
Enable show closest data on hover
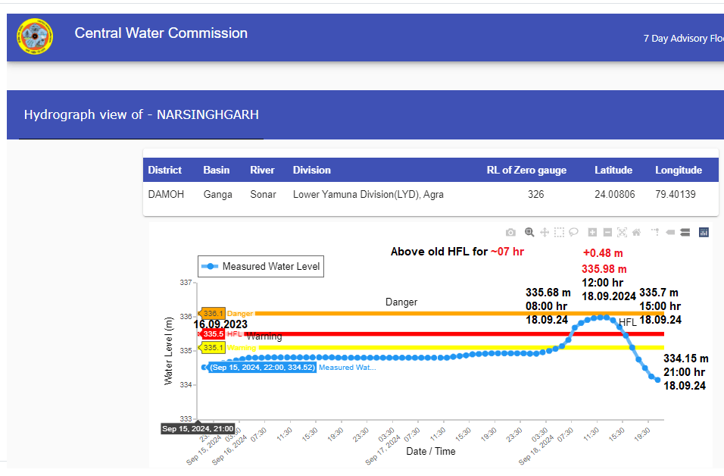click(670, 232)
